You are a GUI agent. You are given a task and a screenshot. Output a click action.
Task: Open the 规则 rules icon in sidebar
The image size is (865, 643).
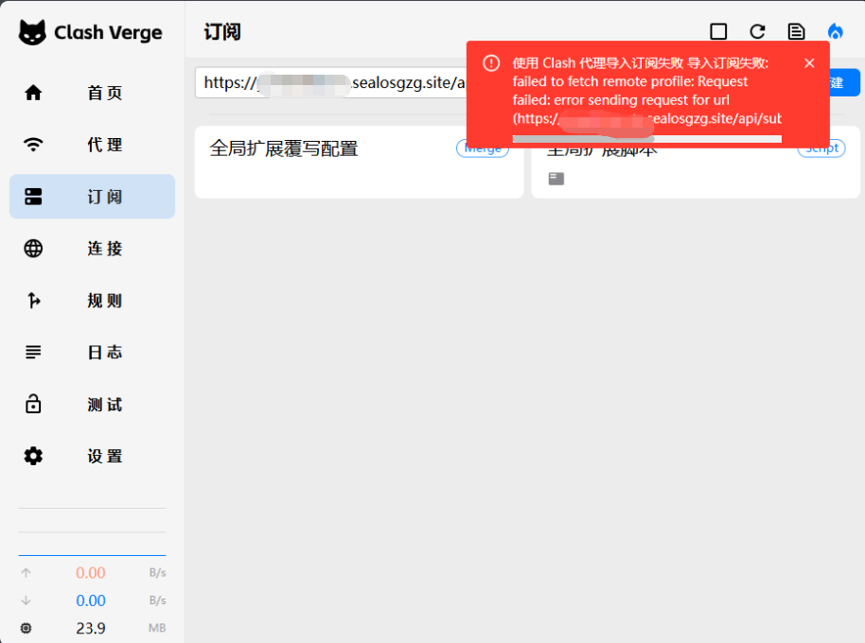click(32, 300)
